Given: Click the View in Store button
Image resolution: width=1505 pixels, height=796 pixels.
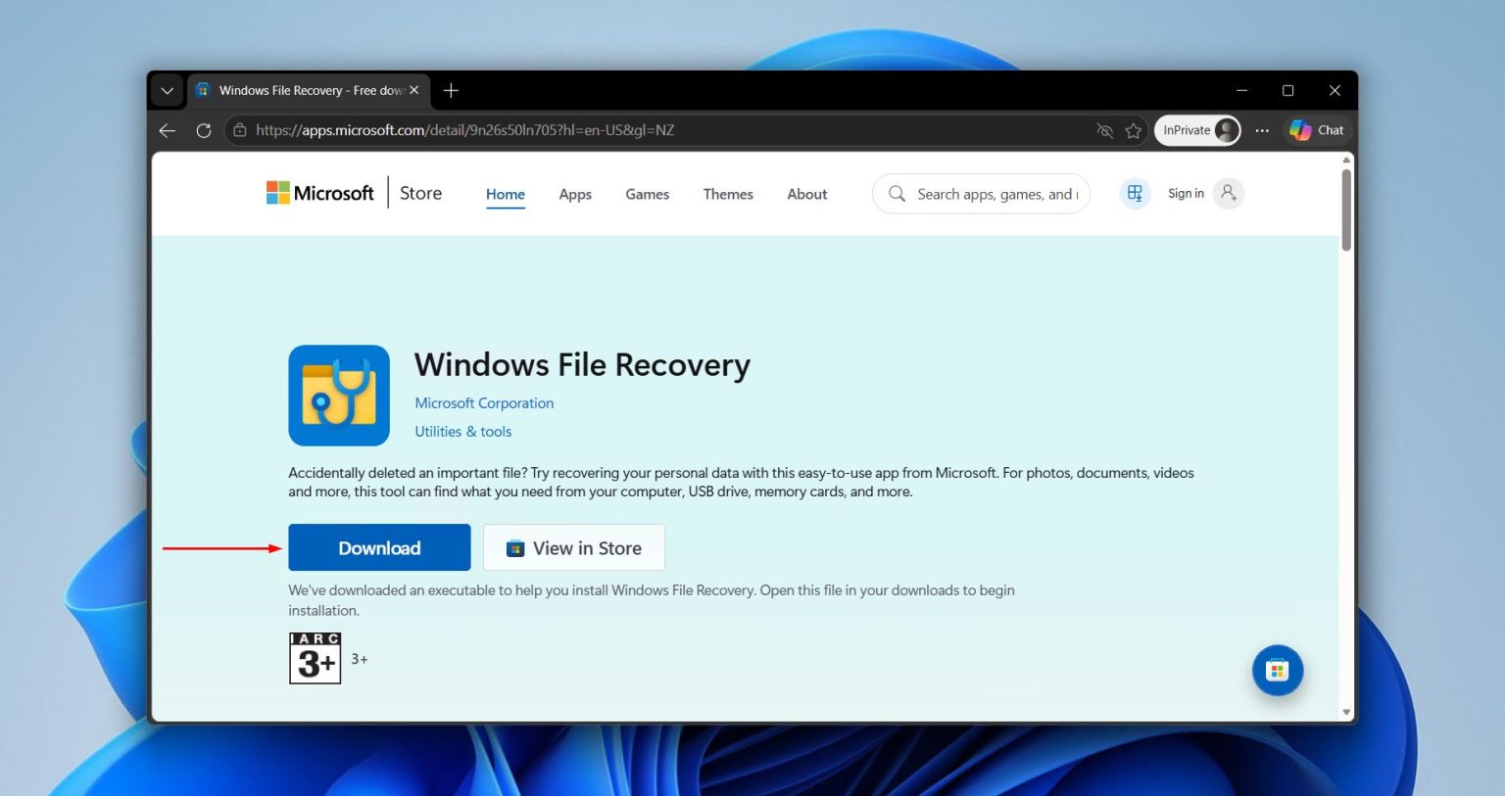Looking at the screenshot, I should click(574, 547).
